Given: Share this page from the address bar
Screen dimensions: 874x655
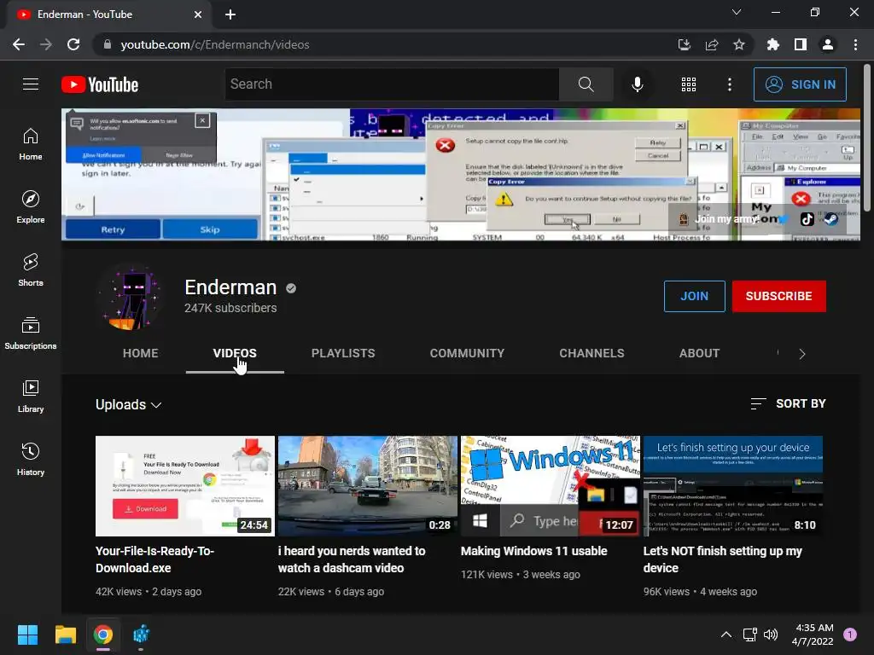Looking at the screenshot, I should pyautogui.click(x=712, y=44).
